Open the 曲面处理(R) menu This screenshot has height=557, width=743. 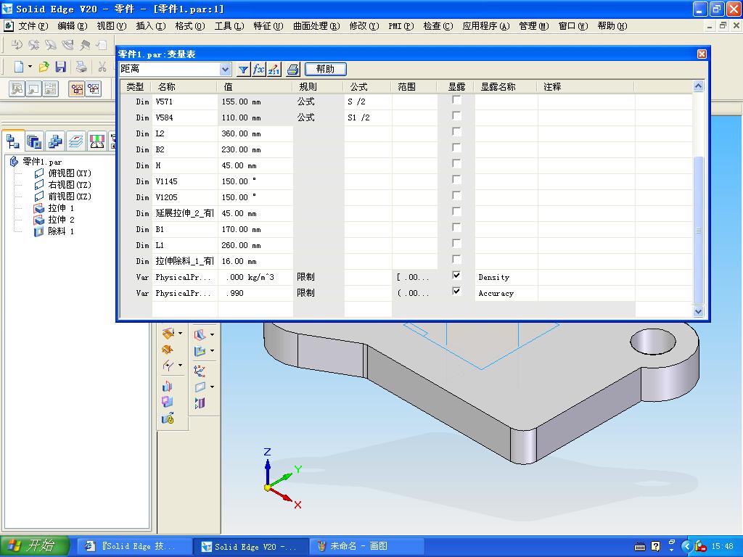[x=316, y=26]
